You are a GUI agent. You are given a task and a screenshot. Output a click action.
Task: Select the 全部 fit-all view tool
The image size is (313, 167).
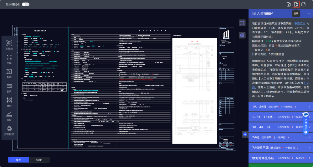pyautogui.click(x=9, y=57)
